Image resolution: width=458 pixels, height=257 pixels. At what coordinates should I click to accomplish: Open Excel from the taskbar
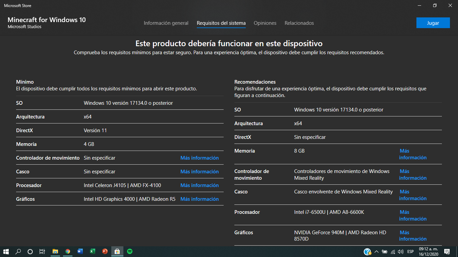tap(93, 251)
